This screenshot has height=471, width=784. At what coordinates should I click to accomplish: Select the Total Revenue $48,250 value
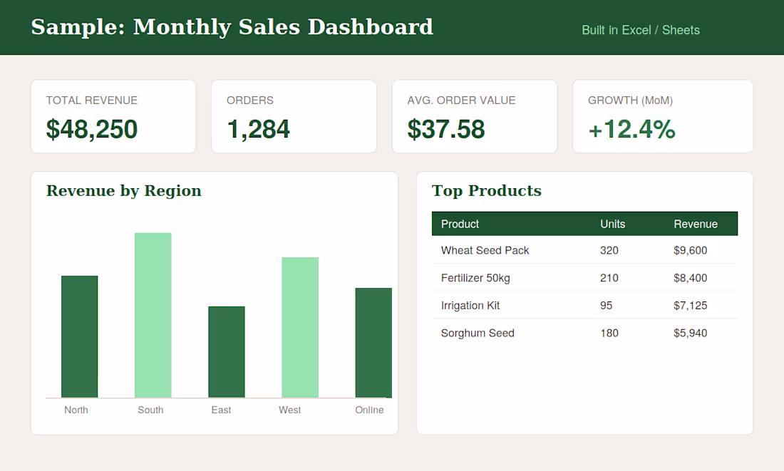(91, 129)
